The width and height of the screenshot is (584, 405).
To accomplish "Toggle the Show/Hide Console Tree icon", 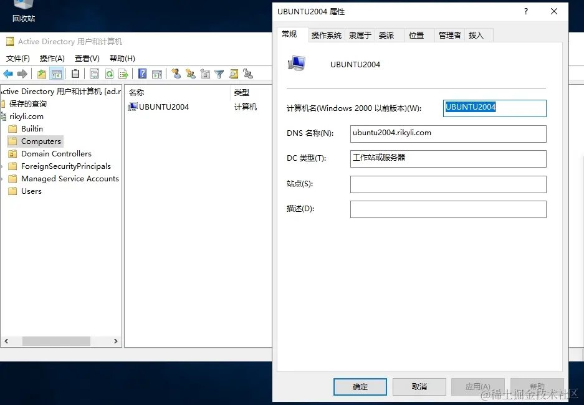I will coord(56,73).
